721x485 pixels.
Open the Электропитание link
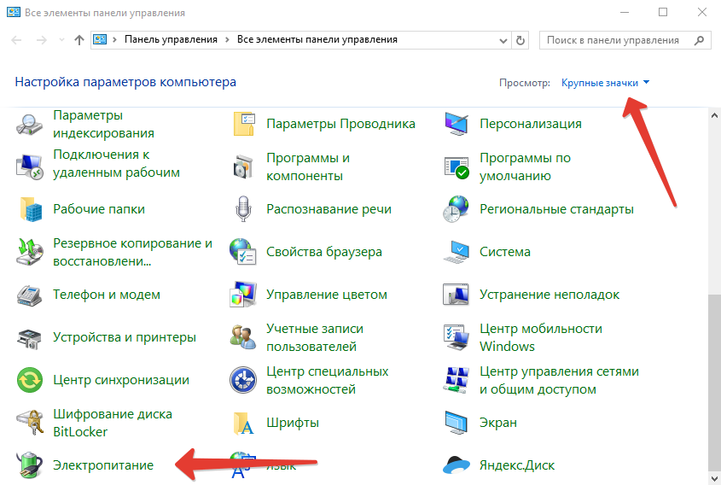103,465
